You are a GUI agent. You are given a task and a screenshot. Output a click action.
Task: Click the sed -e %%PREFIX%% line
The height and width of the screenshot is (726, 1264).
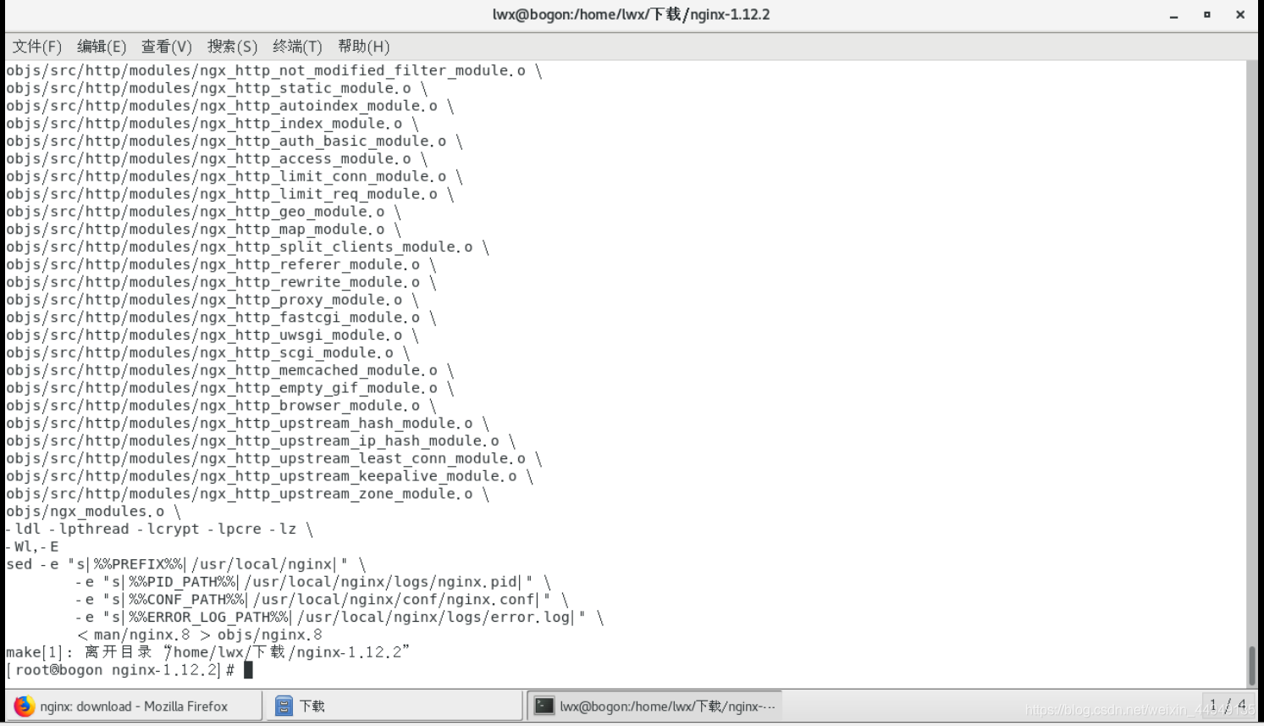tap(186, 564)
